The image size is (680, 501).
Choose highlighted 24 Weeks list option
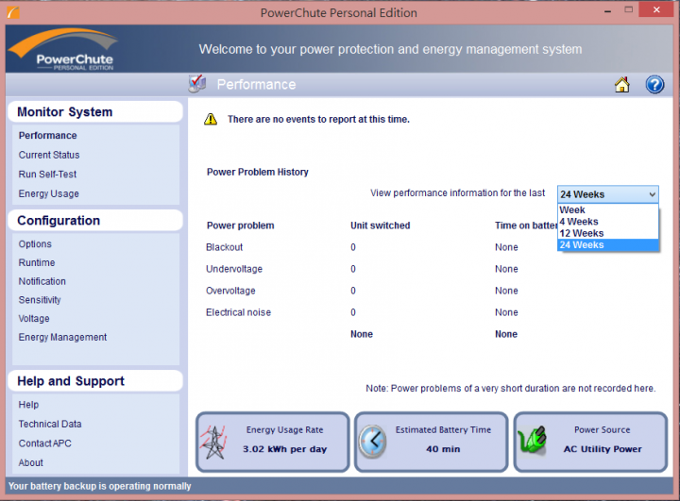tap(607, 245)
